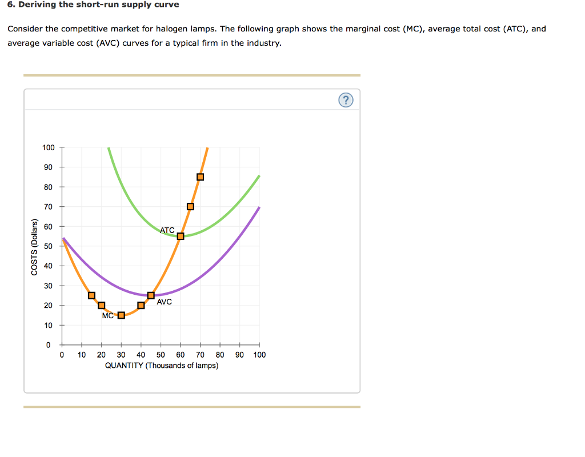Select the MC point at $70

pos(190,206)
